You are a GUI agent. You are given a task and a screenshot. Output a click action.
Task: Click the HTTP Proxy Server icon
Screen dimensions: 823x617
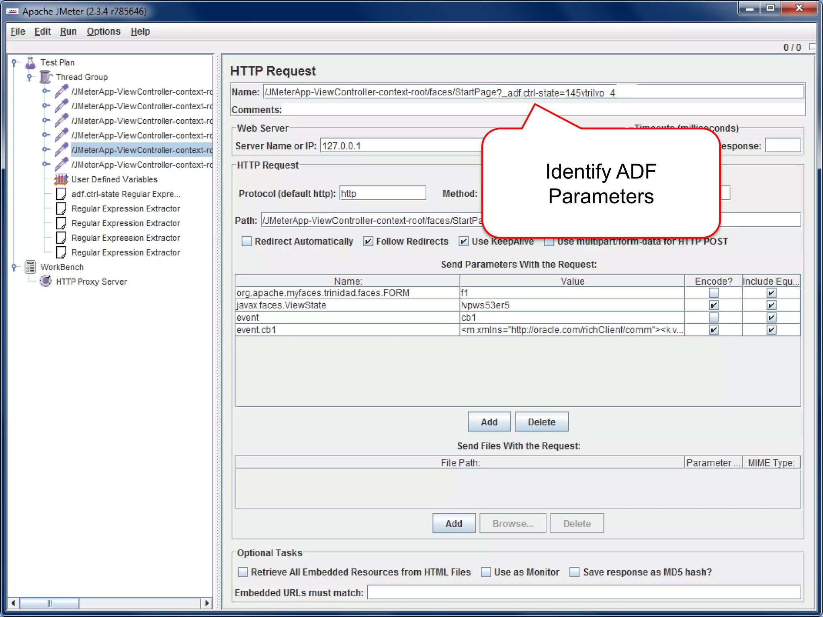[x=46, y=281]
